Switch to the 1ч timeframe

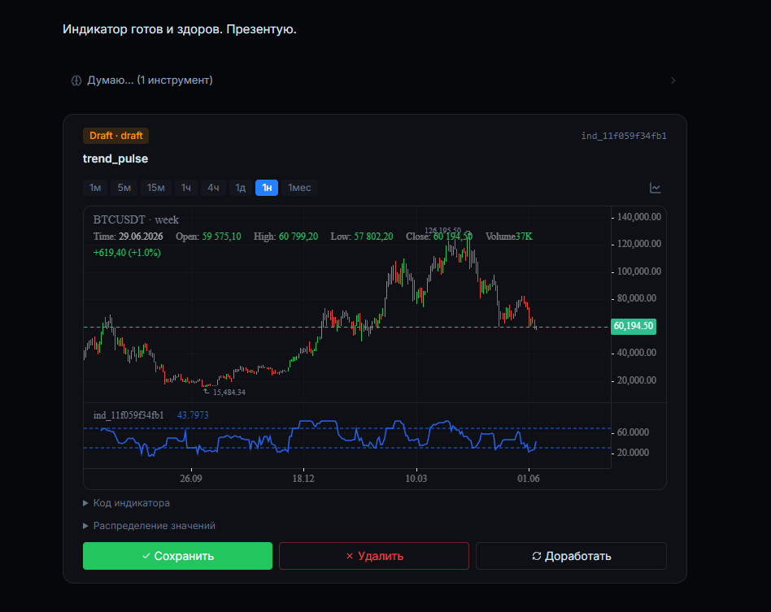(x=186, y=188)
